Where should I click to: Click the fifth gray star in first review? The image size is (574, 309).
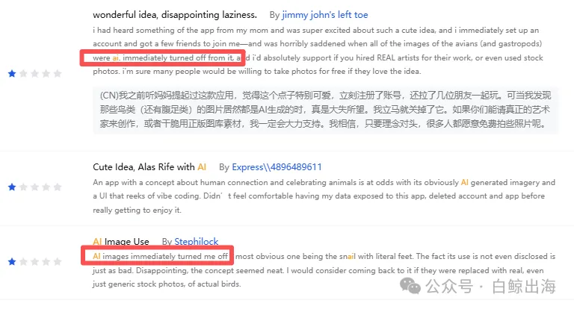pyautogui.click(x=58, y=74)
